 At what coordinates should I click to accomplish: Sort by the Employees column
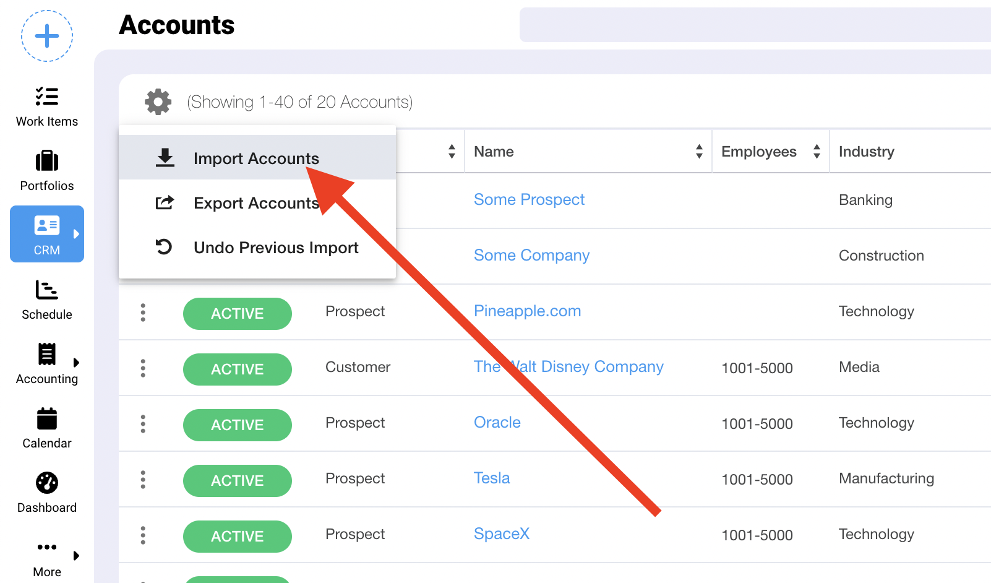pos(817,152)
